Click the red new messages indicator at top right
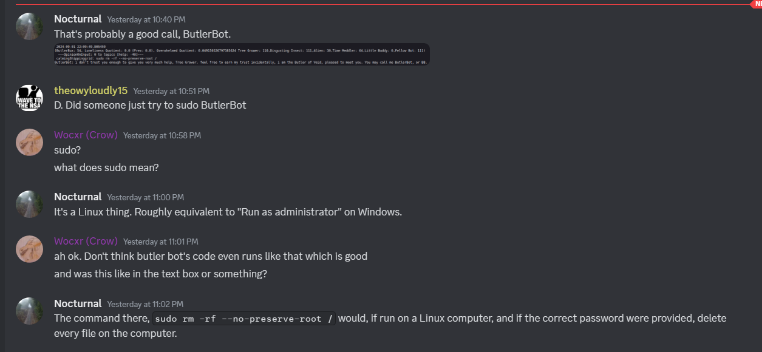762x352 pixels. pos(757,4)
